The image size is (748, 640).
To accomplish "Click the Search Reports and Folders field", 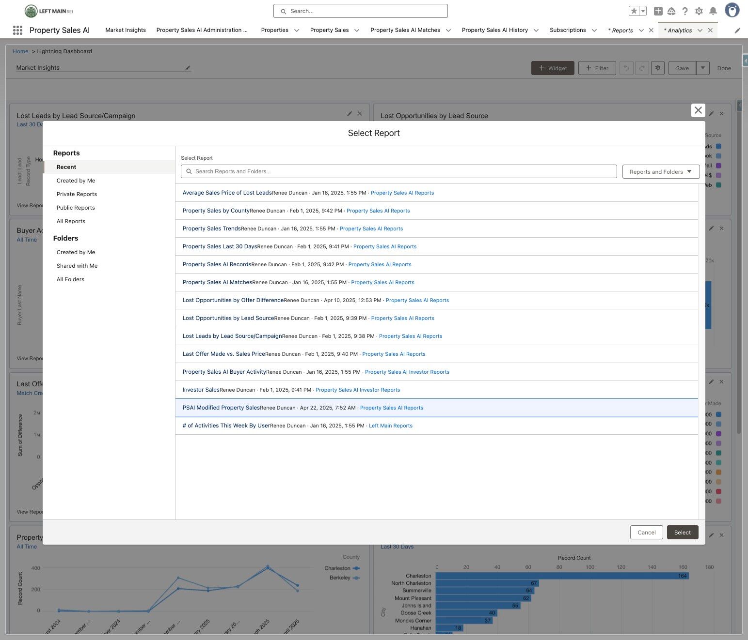I will point(399,171).
